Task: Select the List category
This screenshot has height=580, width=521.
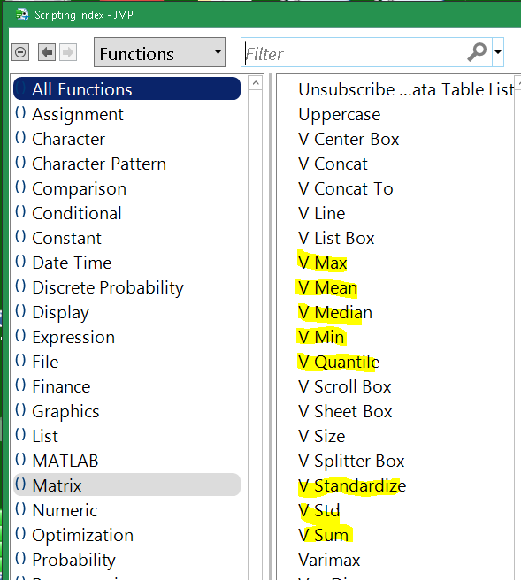Action: tap(45, 436)
